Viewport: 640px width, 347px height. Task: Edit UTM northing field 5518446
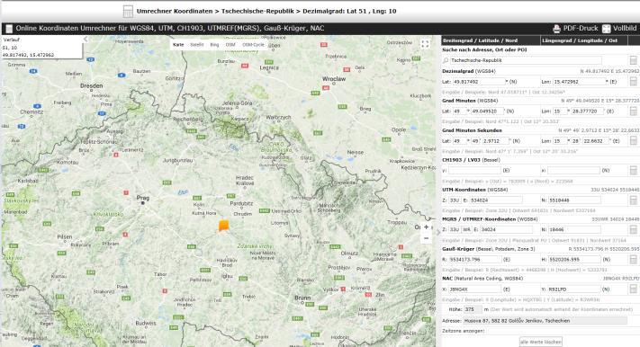pos(574,200)
